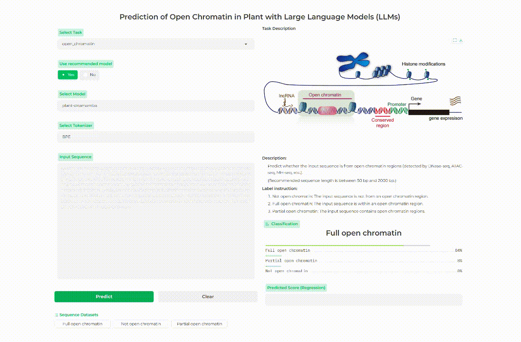Click the Partial open chromatin confidence bar
Viewport: 521px width, 342px height.
pos(273,256)
